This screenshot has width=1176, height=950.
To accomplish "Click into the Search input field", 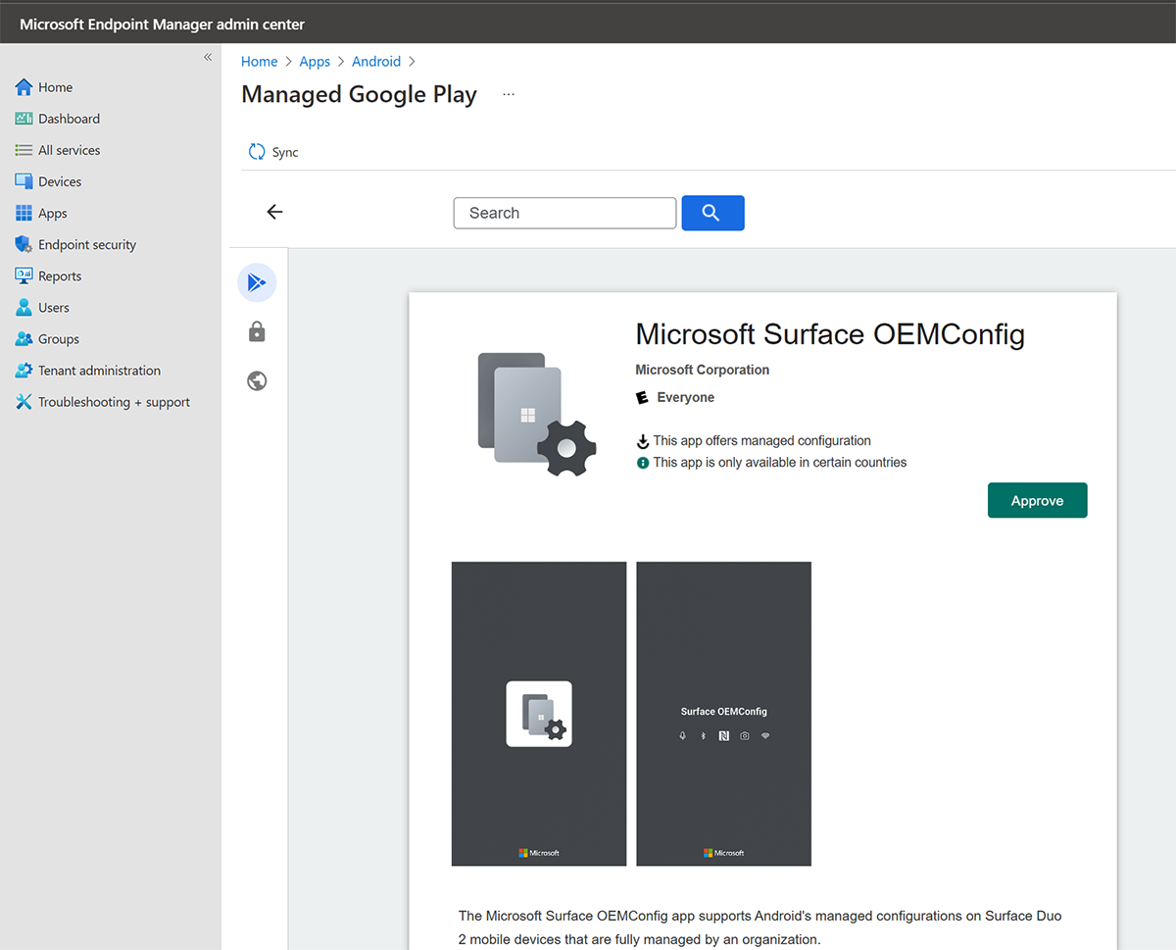I will pos(564,213).
